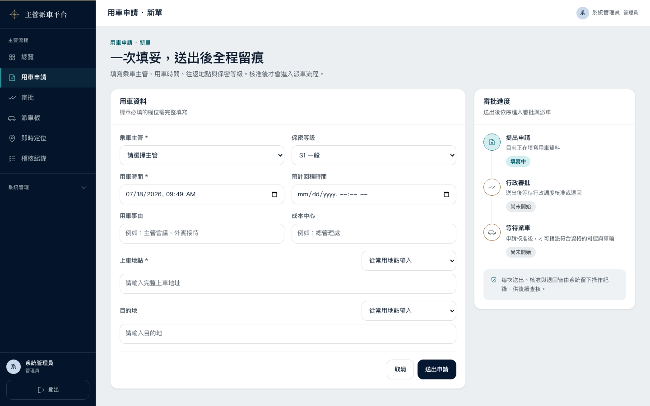This screenshot has height=406, width=650.
Task: Open the 乘車主管 dropdown
Action: tap(202, 155)
